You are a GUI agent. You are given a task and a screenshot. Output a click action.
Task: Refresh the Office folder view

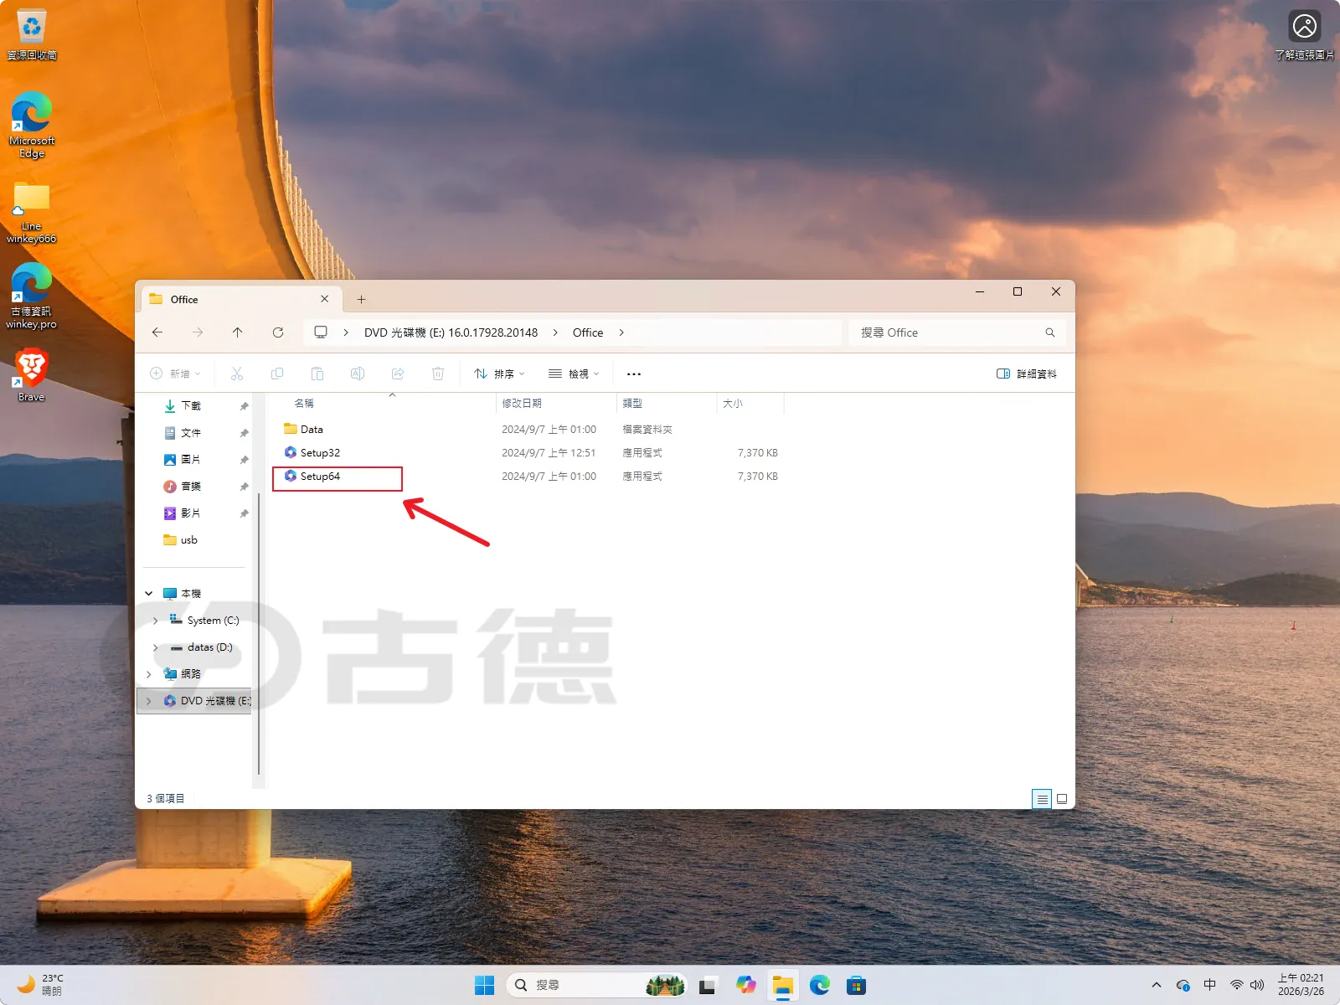pyautogui.click(x=278, y=332)
